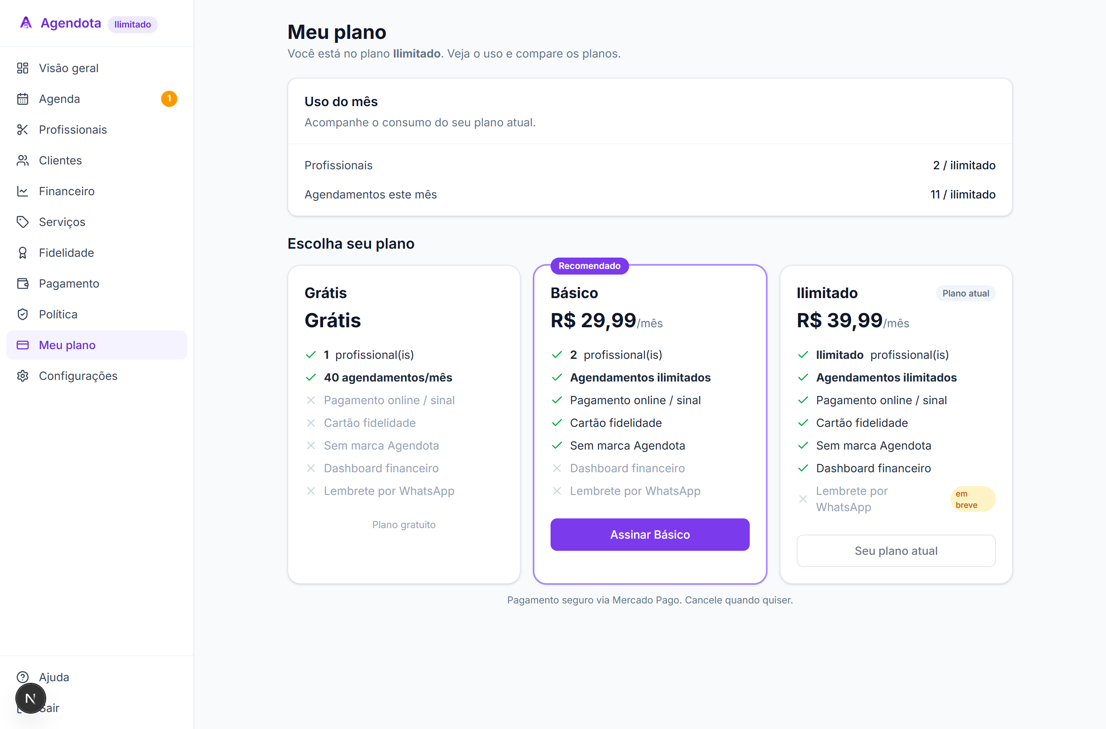Click the Assinar Básico button
Screen dimensions: 1106x729
[x=650, y=535]
